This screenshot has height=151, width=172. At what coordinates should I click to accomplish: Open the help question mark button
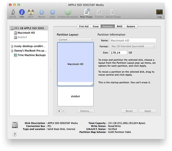15,134
